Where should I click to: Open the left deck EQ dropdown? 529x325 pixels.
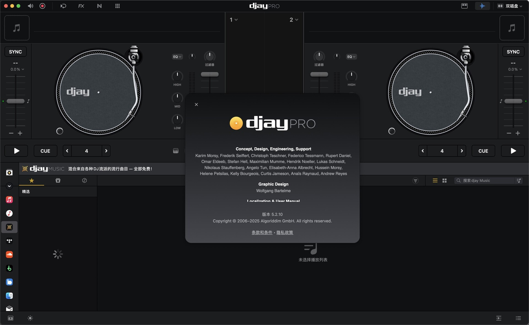click(x=177, y=57)
